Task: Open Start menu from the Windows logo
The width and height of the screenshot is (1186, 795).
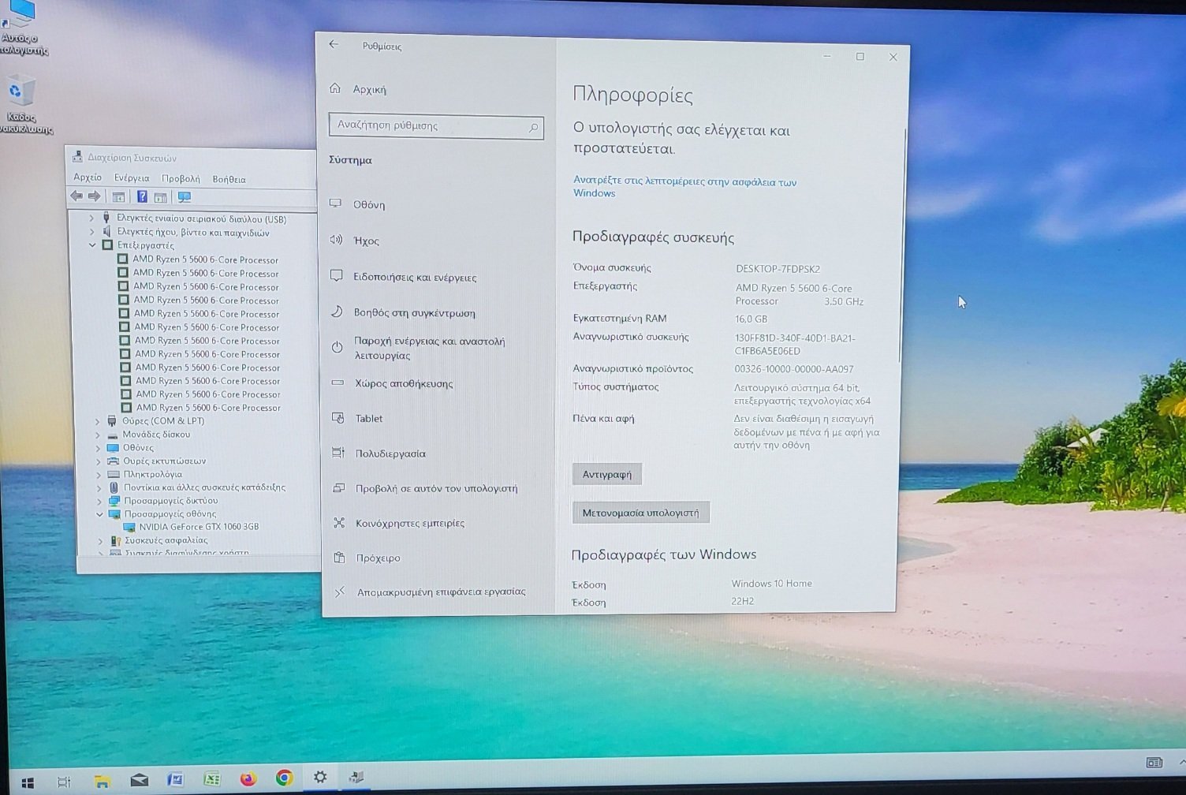Action: pyautogui.click(x=28, y=782)
